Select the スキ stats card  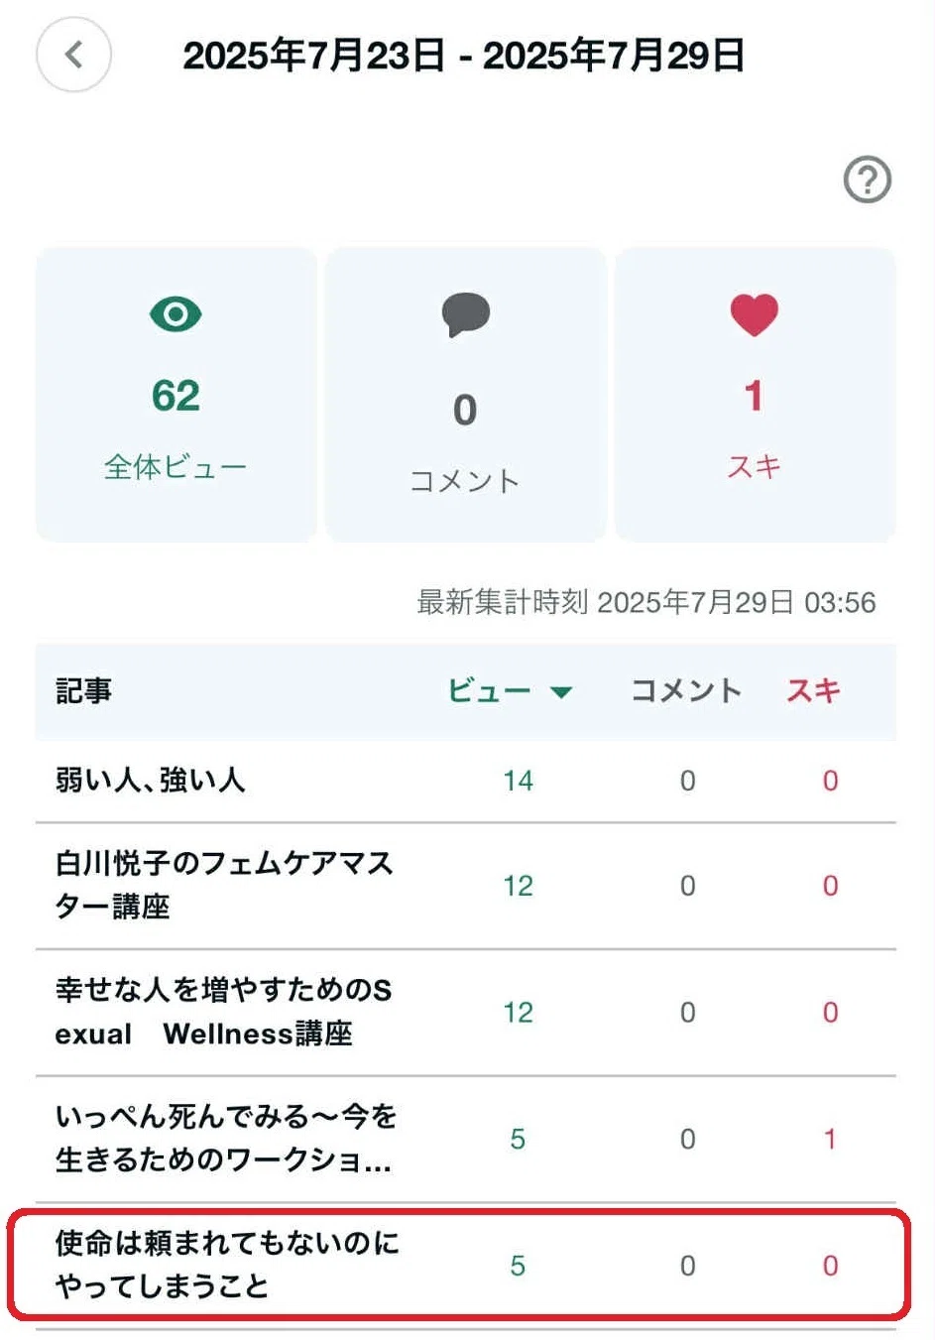point(755,394)
